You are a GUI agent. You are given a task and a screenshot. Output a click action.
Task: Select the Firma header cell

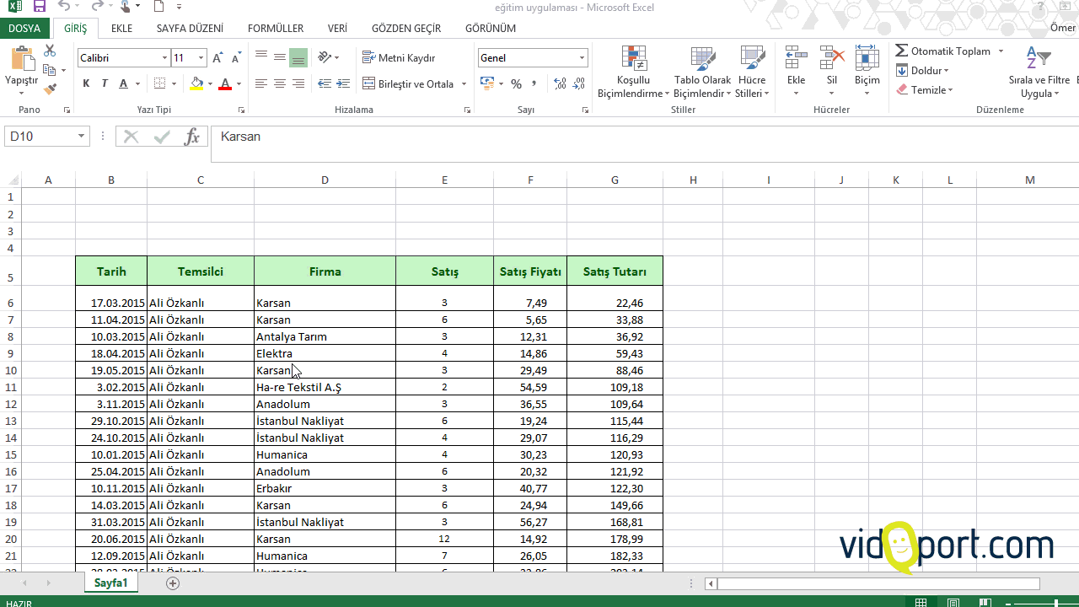(325, 271)
